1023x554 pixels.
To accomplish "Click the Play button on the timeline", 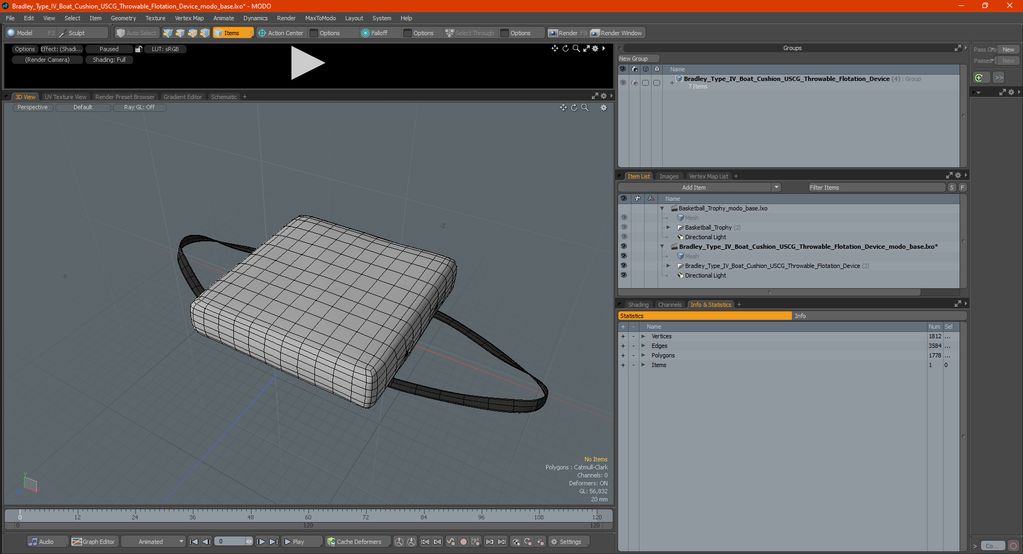I will coord(301,542).
